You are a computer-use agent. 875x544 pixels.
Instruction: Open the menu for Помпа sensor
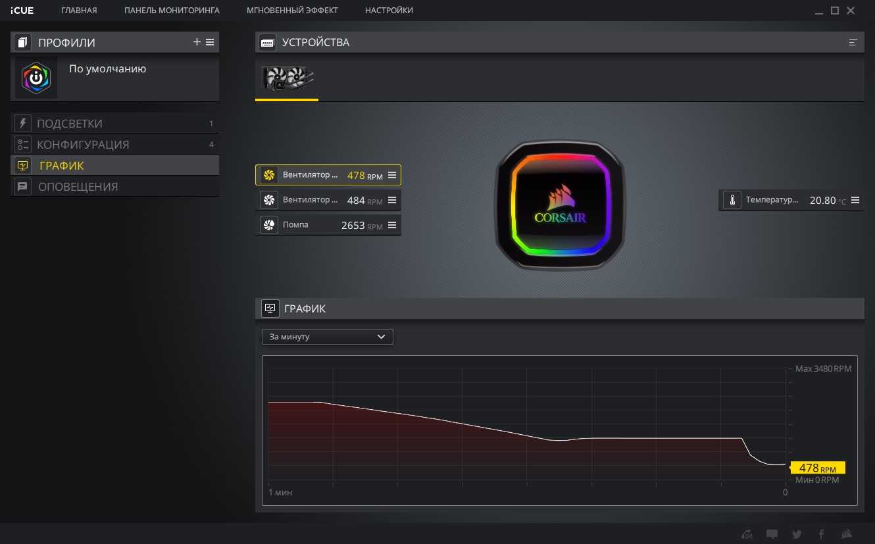(x=392, y=225)
